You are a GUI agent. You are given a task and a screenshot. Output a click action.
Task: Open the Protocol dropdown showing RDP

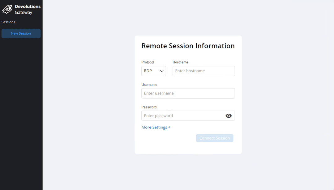click(154, 71)
